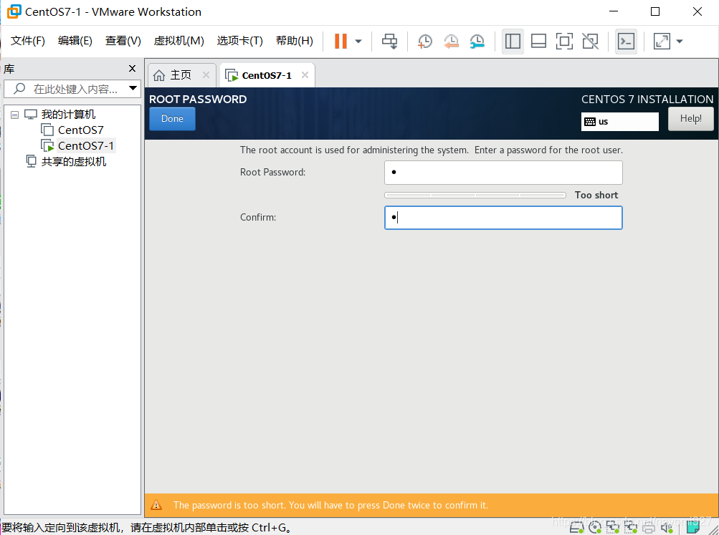The height and width of the screenshot is (535, 719).
Task: Click the VMware Workstation title bar logo
Action: click(14, 11)
